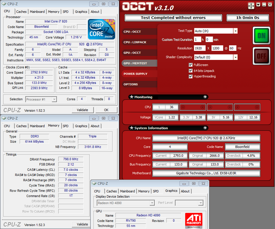Collapse the Monitoring section arrow
The width and height of the screenshot is (275, 229).
point(205,97)
